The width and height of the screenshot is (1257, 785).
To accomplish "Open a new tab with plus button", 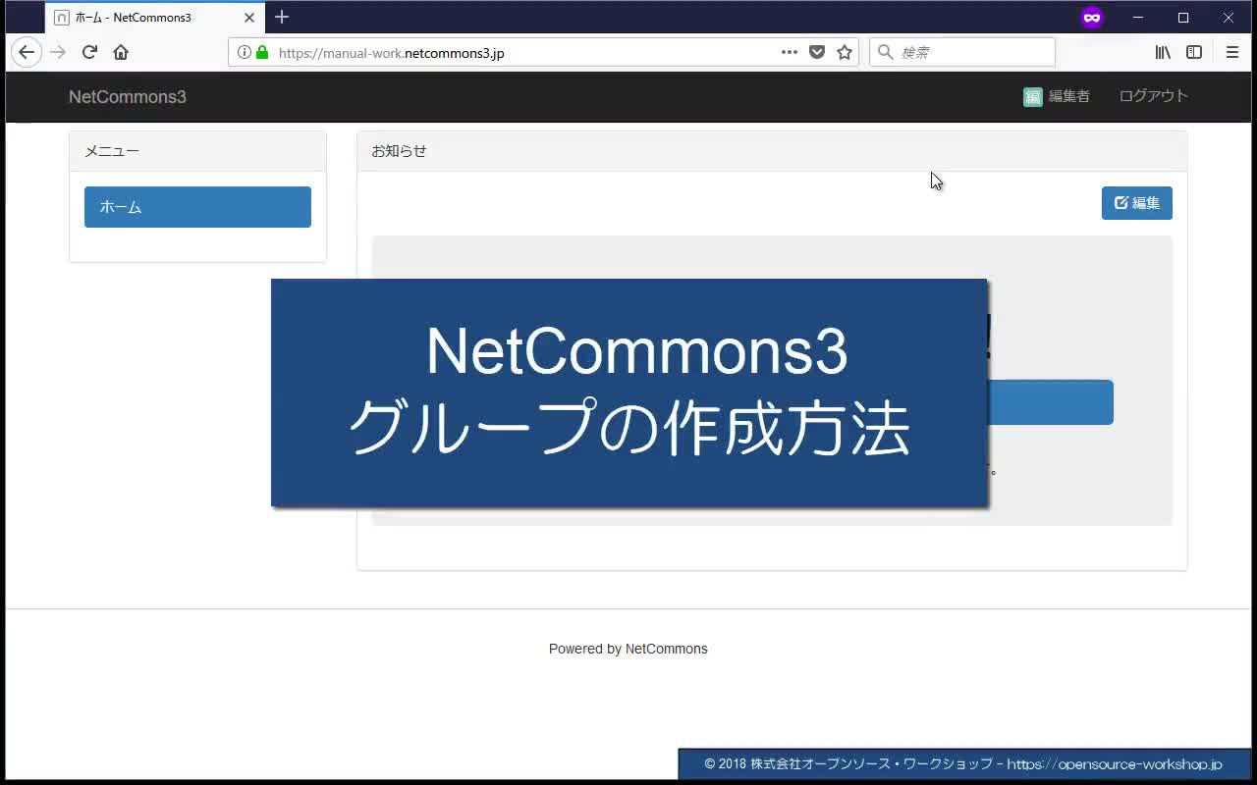I will (282, 17).
